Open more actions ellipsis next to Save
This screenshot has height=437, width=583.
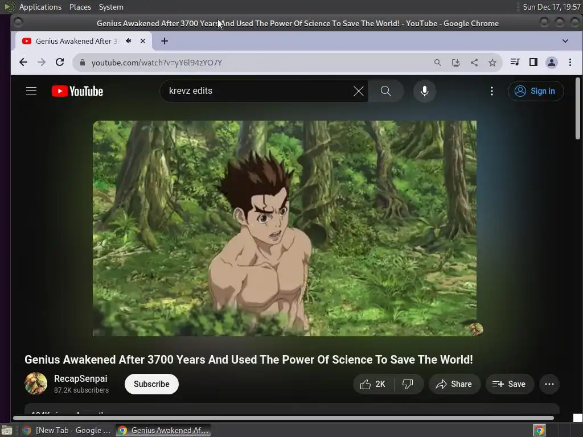549,384
